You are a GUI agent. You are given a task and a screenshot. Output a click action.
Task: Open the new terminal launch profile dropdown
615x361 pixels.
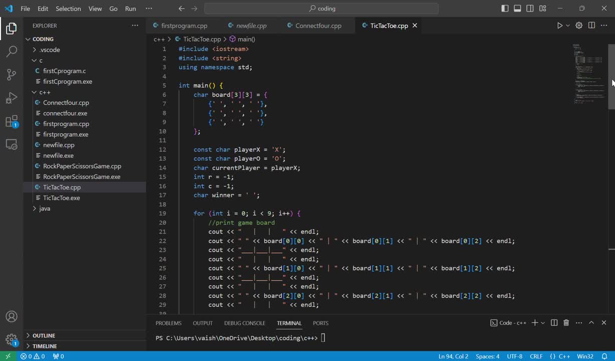(543, 323)
